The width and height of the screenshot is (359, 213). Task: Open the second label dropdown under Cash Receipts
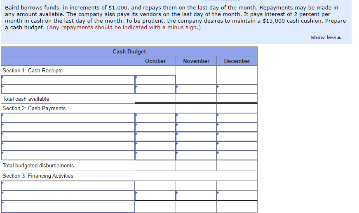click(x=68, y=89)
